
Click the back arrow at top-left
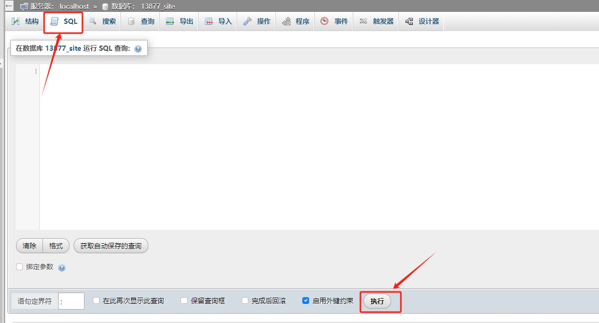coord(9,6)
